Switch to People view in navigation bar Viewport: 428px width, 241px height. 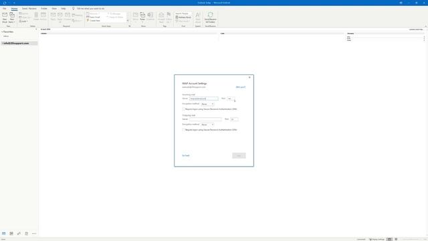pos(19,234)
